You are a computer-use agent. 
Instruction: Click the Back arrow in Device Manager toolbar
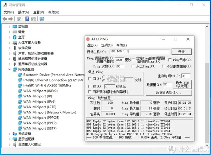(x=5, y=19)
